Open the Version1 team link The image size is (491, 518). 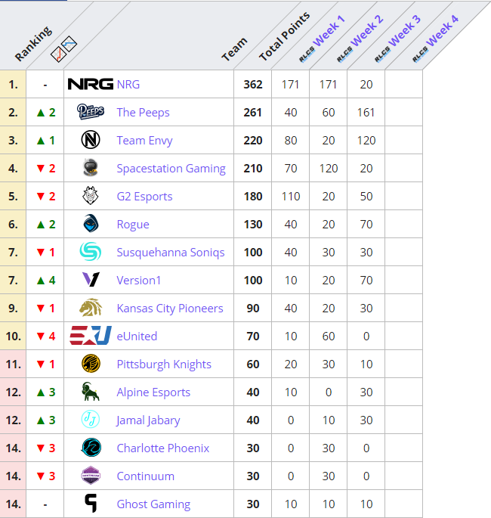138,280
